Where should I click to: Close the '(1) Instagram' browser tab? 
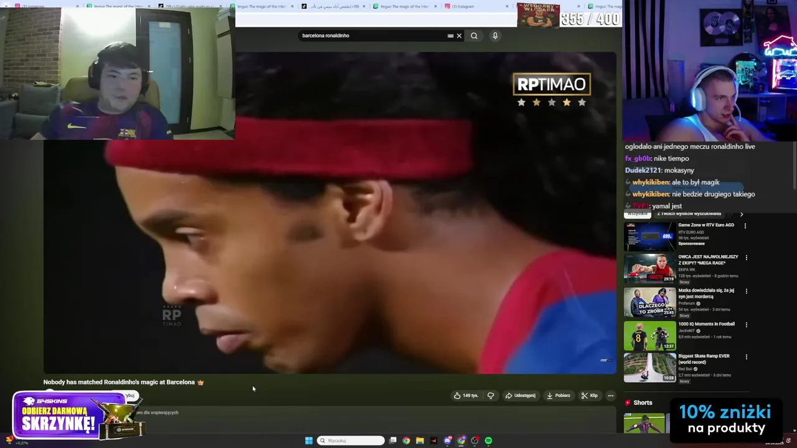click(507, 6)
